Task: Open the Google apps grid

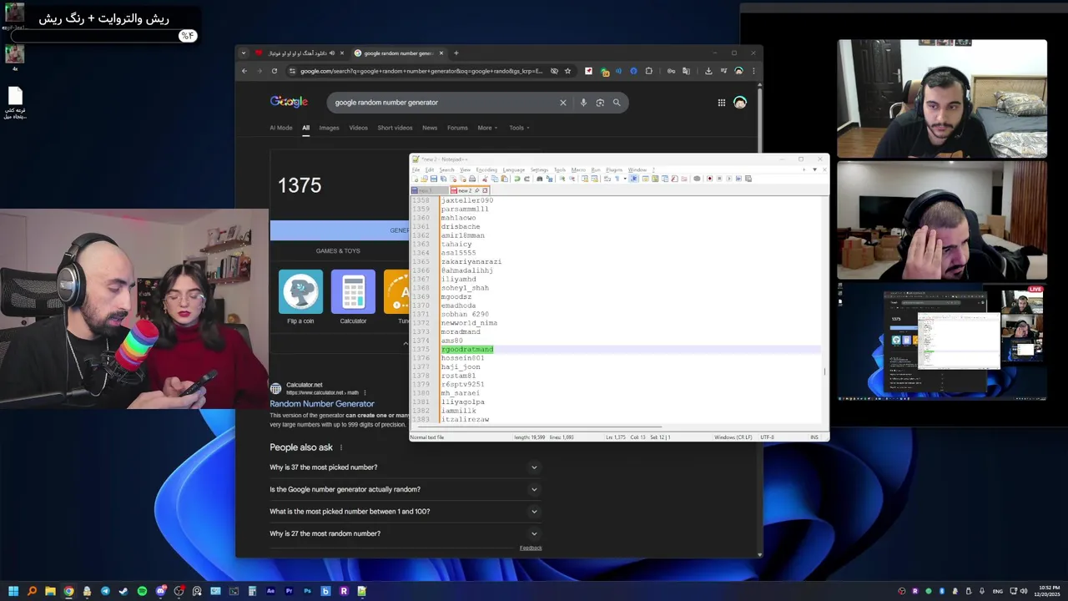Action: [x=722, y=103]
